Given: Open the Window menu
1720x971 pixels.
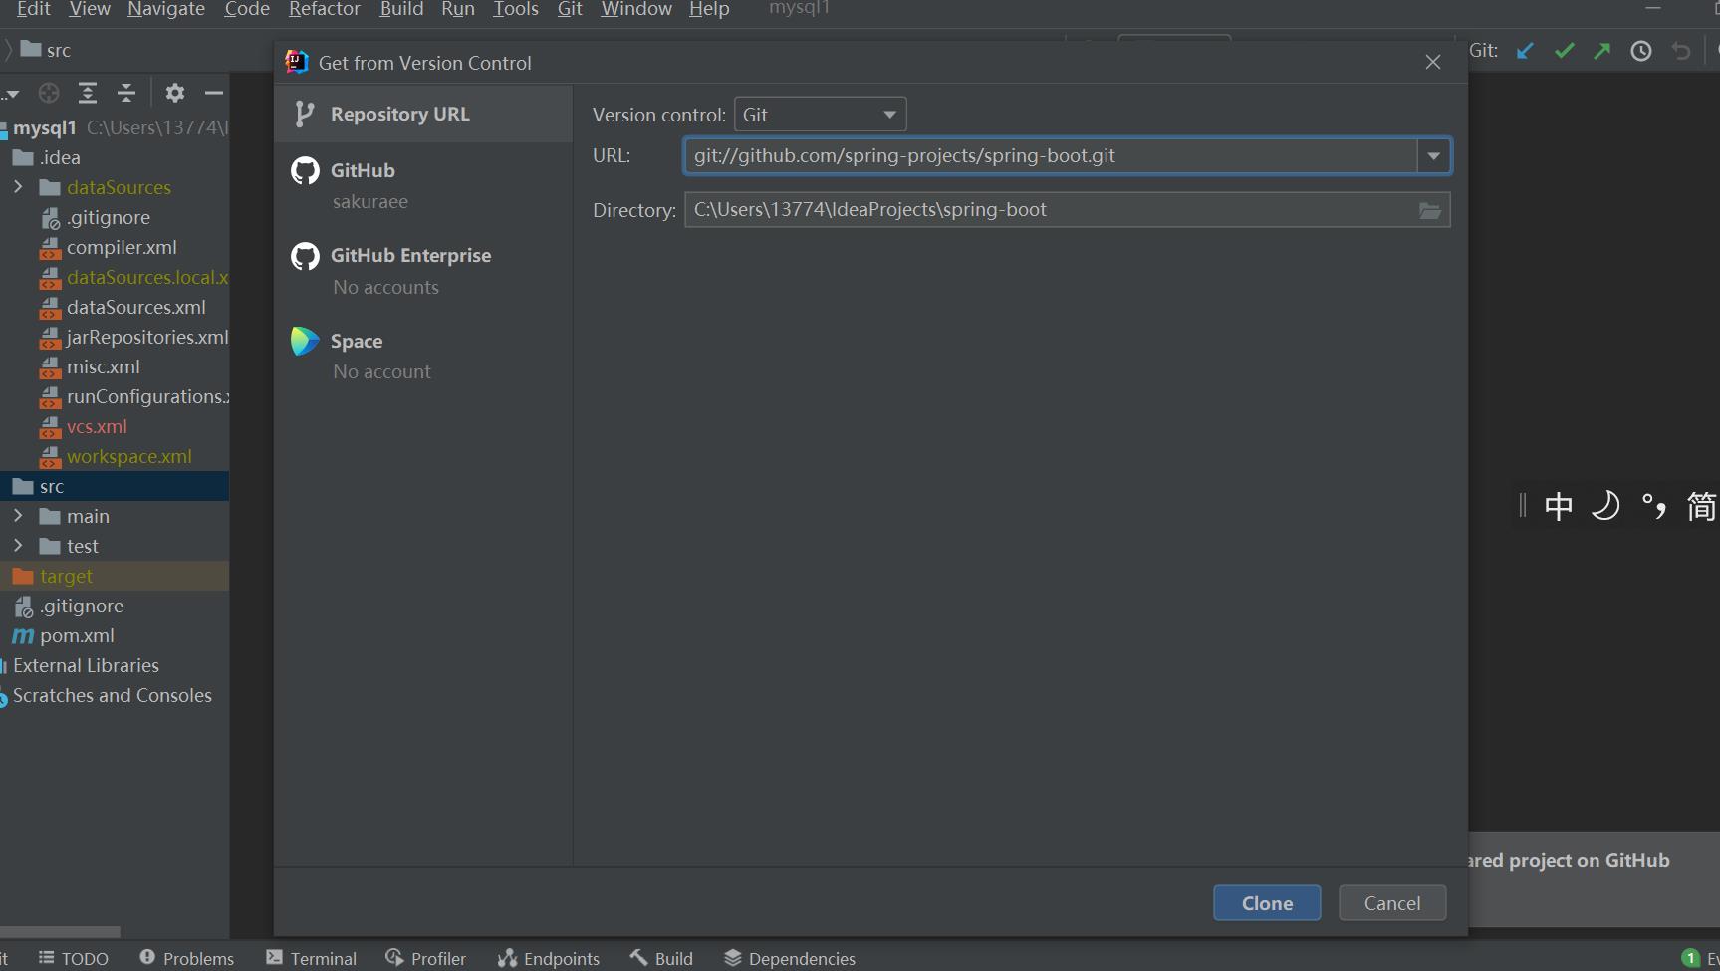Looking at the screenshot, I should point(636,9).
